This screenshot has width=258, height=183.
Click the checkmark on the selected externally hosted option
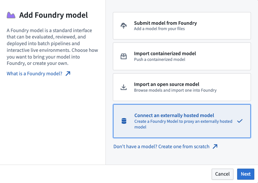coord(240,121)
